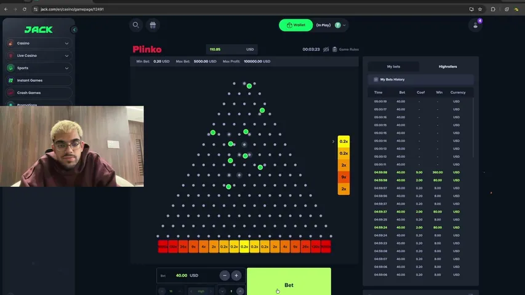Click the Currency column header
This screenshot has width=525, height=295.
458,92
